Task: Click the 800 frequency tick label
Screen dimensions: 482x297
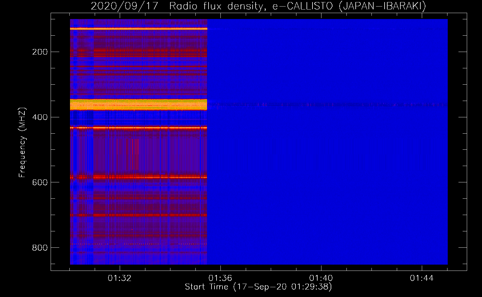Action: (x=40, y=247)
